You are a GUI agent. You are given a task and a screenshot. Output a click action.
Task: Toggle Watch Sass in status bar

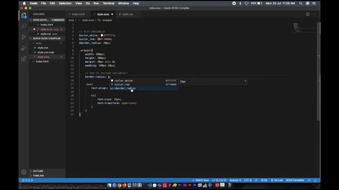click(x=200, y=180)
